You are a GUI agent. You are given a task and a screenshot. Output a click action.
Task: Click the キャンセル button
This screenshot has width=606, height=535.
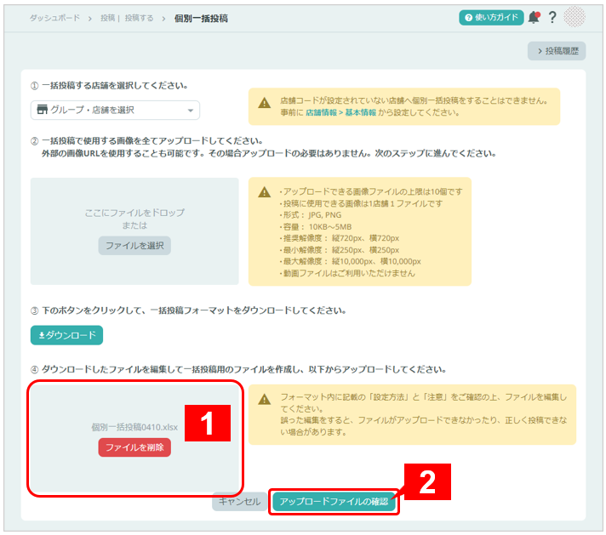point(240,501)
